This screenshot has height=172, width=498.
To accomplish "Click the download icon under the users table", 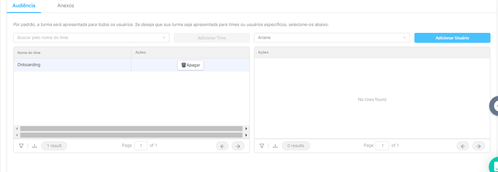I will tap(275, 146).
